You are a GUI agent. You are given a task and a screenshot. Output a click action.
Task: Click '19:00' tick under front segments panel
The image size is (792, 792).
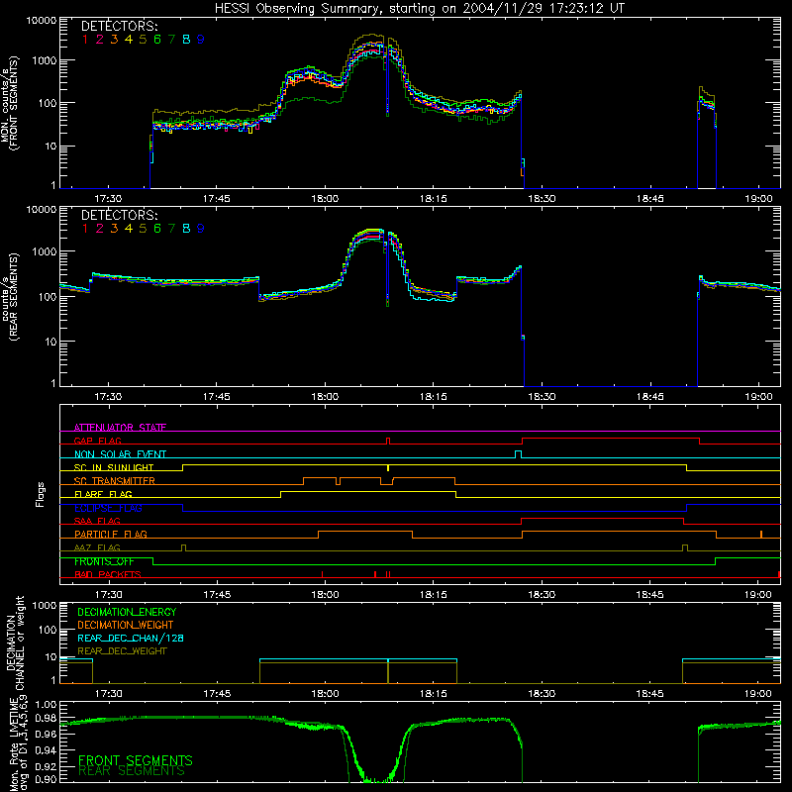click(x=758, y=199)
